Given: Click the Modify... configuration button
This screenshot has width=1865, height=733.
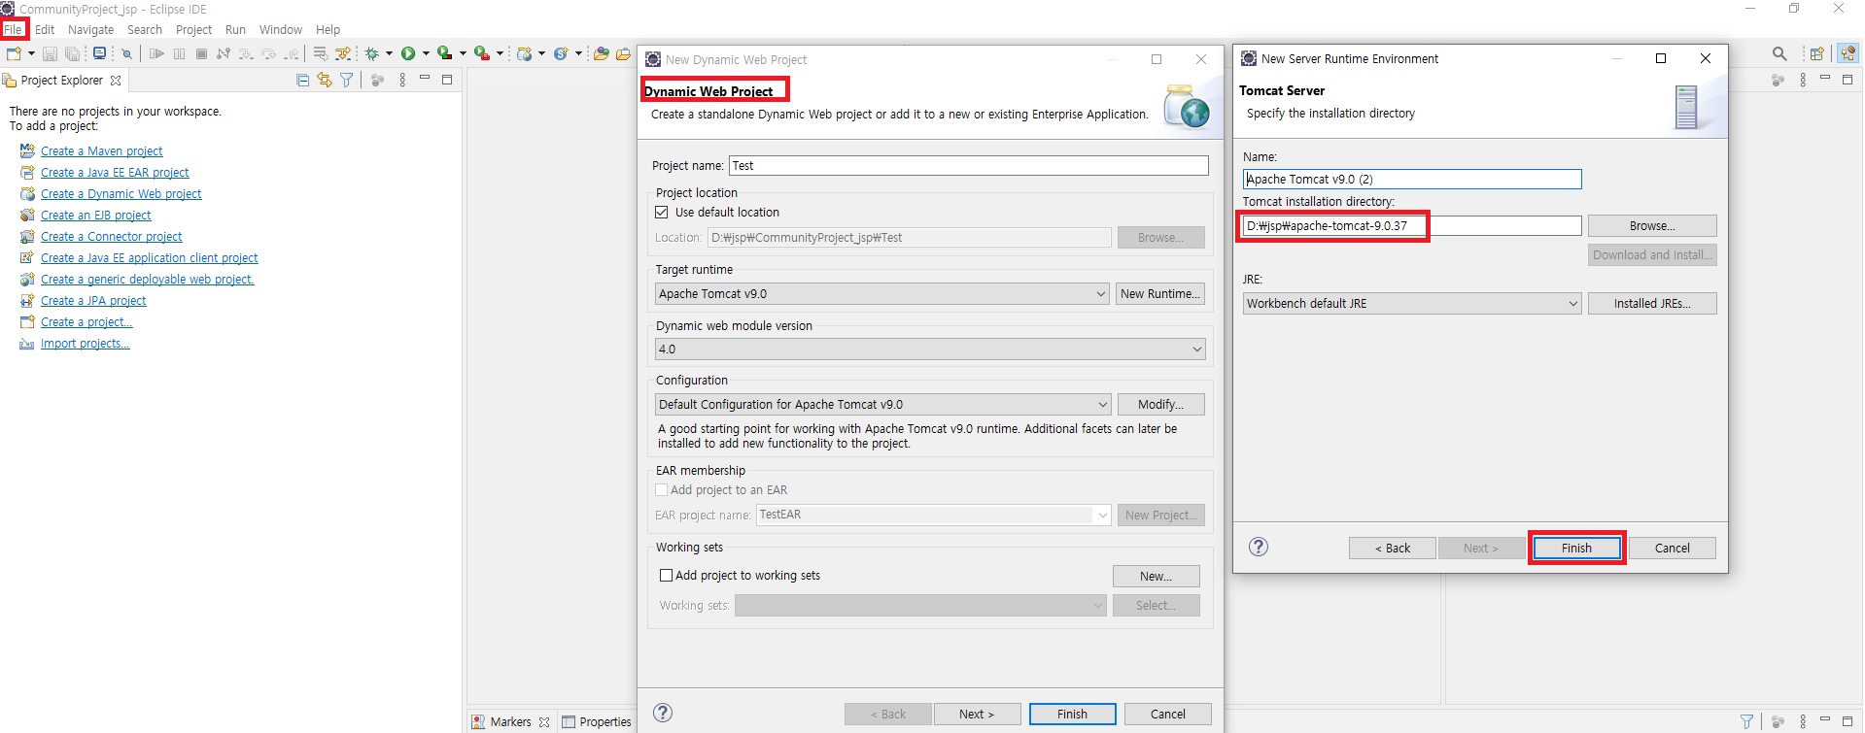Looking at the screenshot, I should coord(1160,404).
